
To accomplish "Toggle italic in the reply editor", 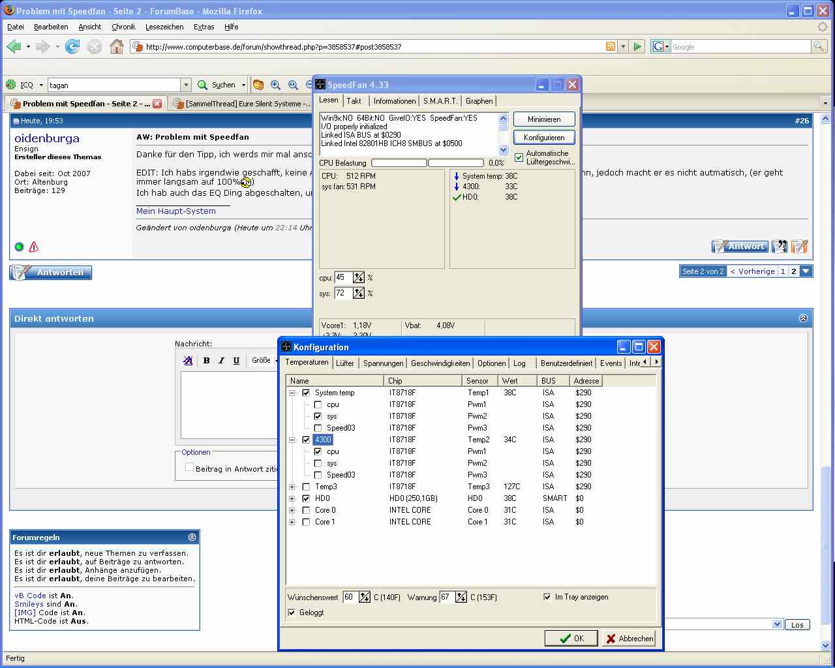I will 221,360.
